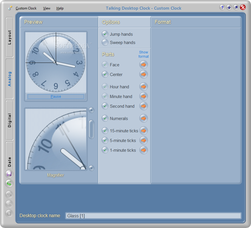Select the Sweep hands option
This screenshot has height=228, width=251.
click(105, 42)
